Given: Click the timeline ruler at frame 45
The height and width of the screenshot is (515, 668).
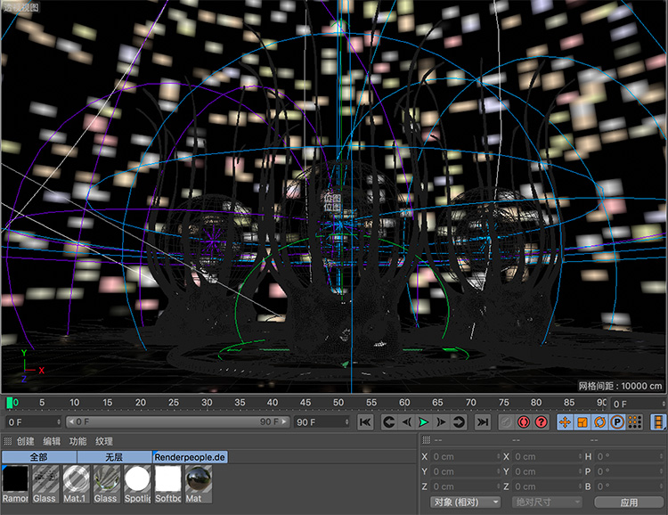Looking at the screenshot, I should tap(306, 403).
